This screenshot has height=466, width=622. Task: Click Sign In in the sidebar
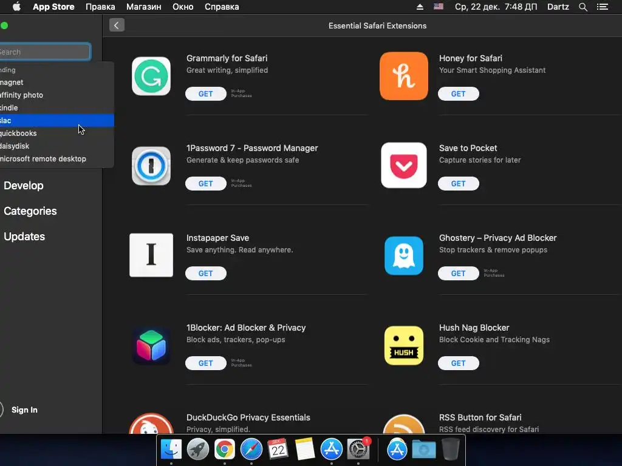(24, 410)
